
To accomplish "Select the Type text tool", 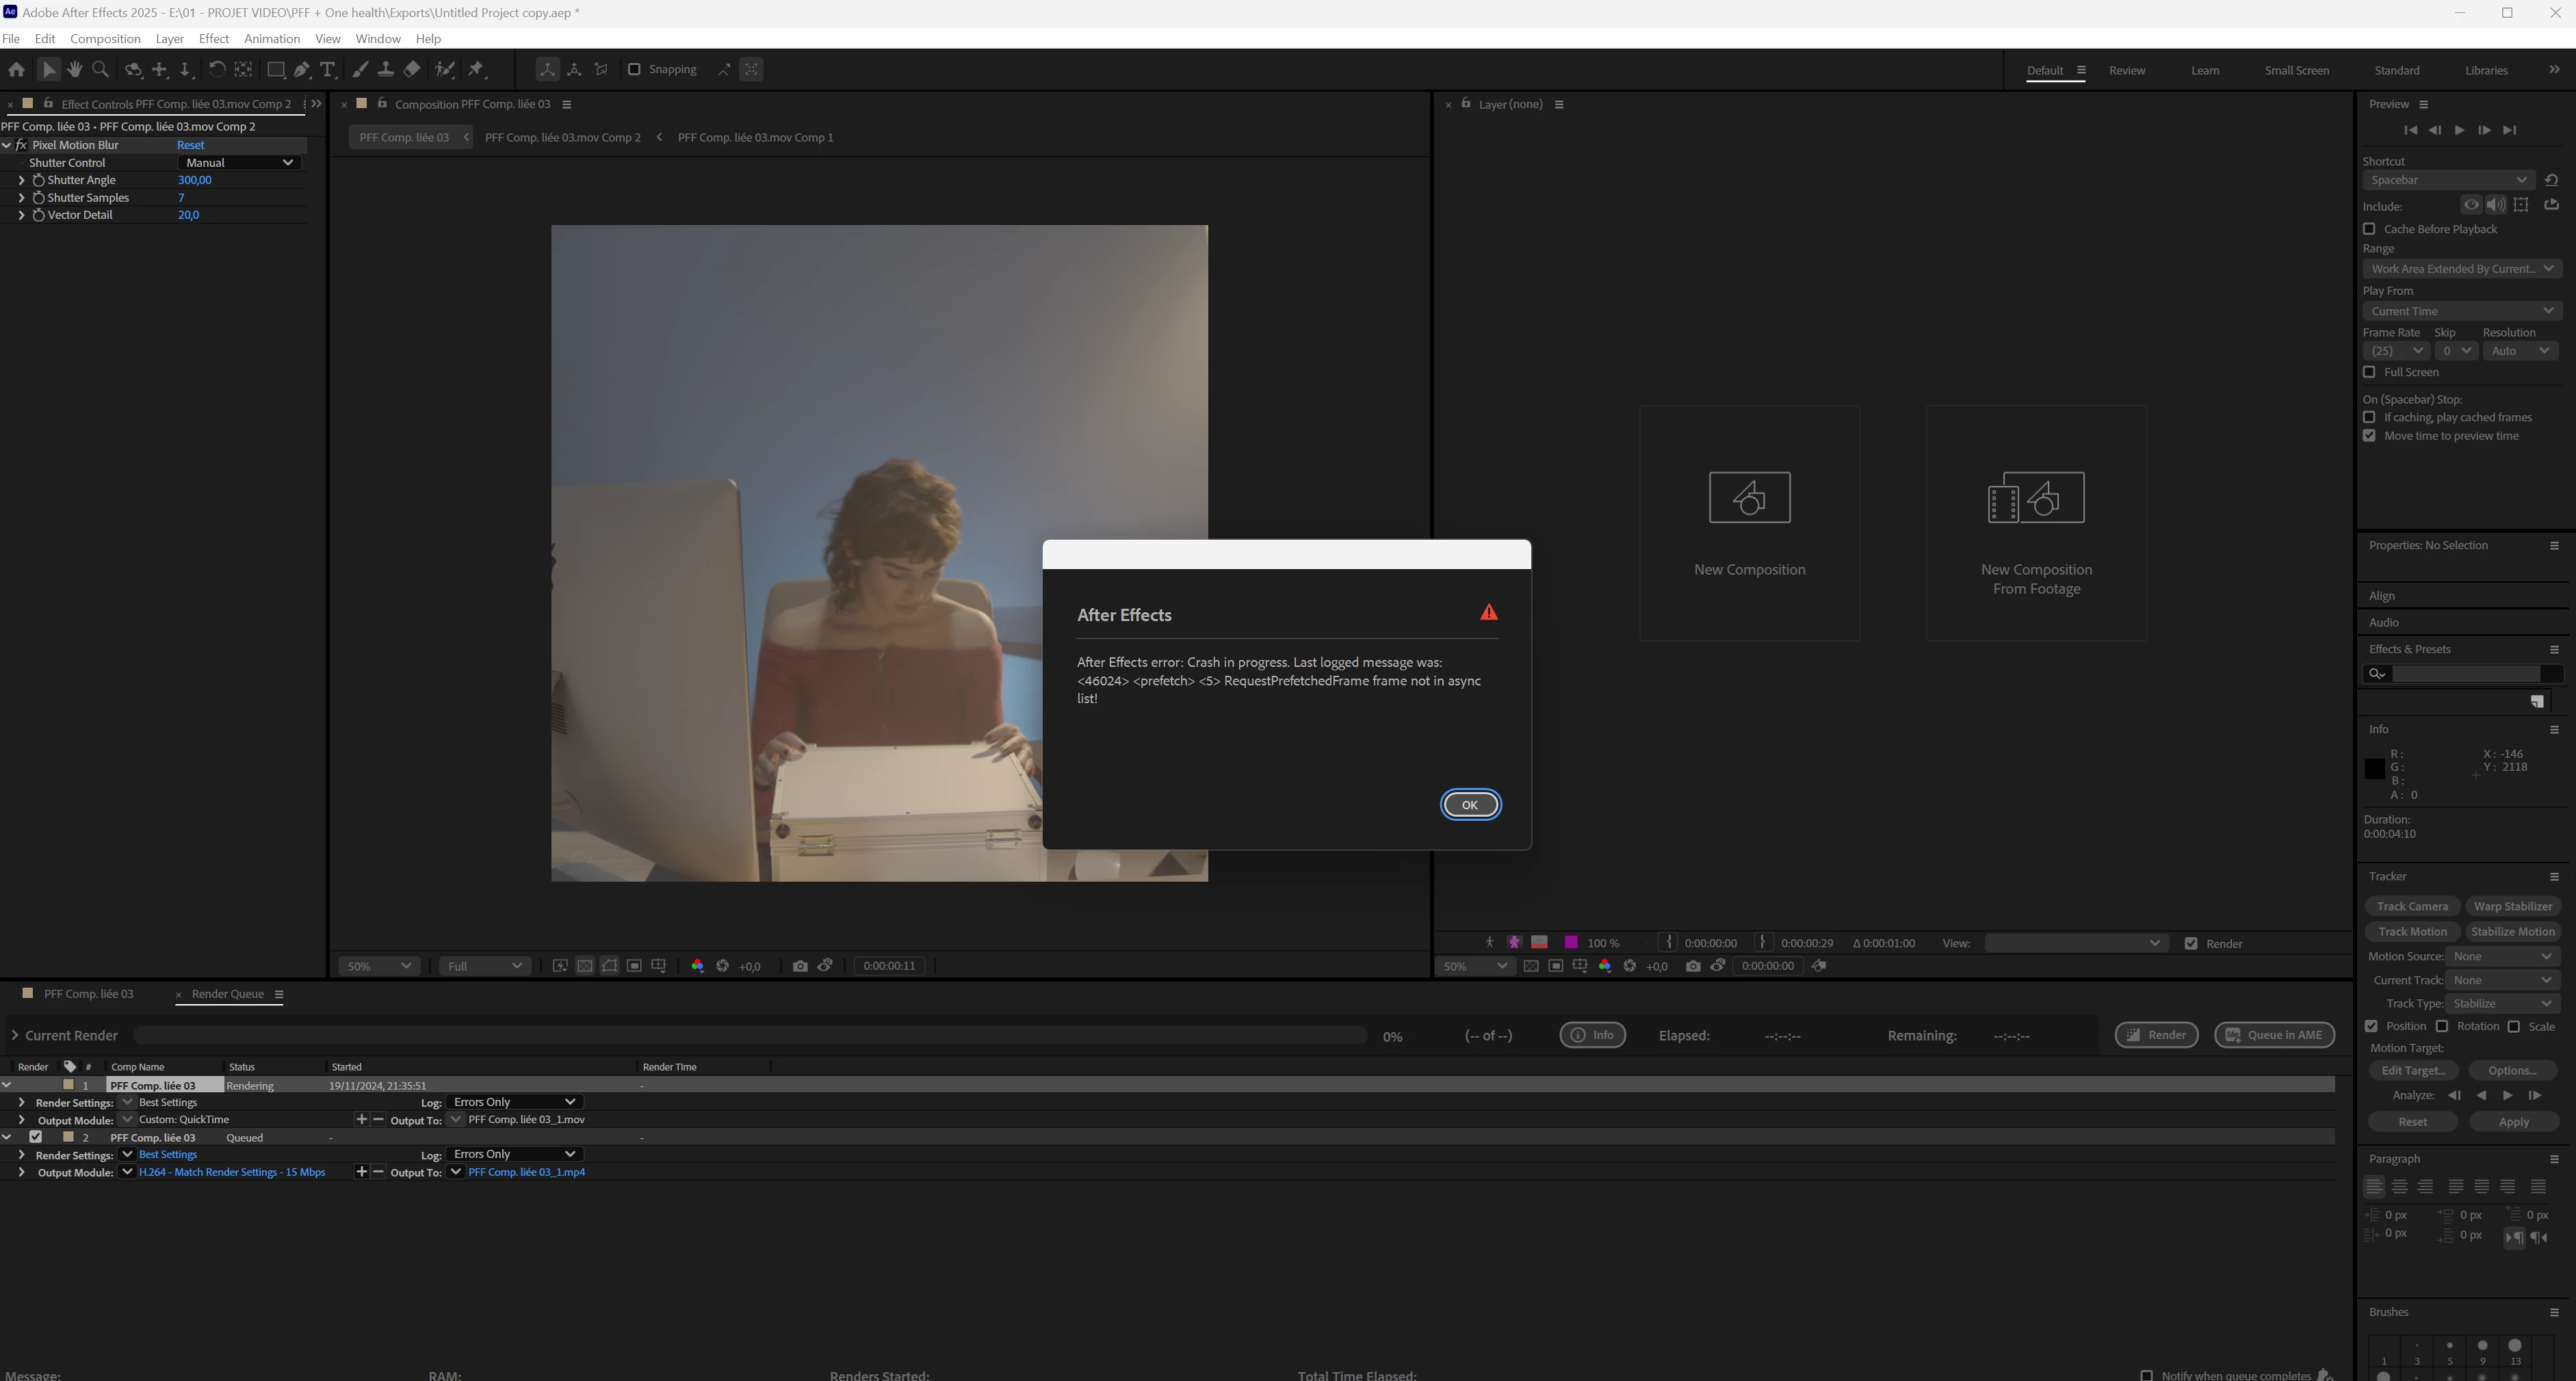I will click(x=327, y=69).
